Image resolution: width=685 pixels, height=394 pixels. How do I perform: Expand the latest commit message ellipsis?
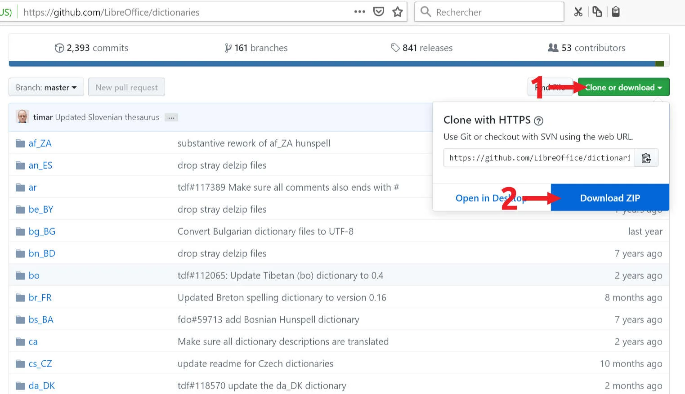[171, 117]
